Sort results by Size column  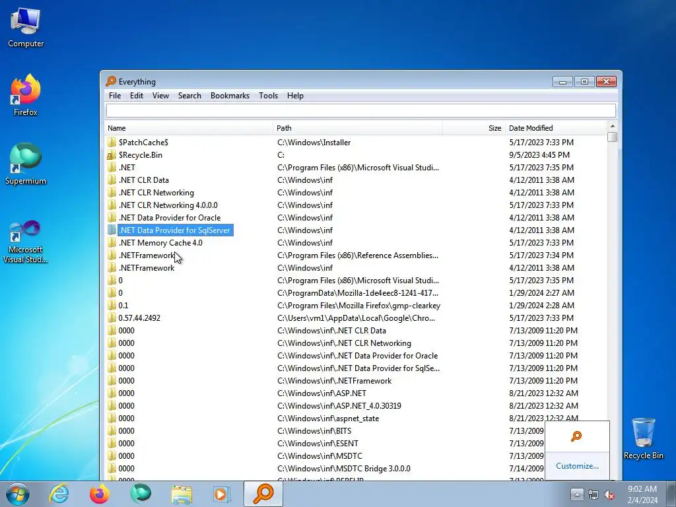click(x=473, y=128)
